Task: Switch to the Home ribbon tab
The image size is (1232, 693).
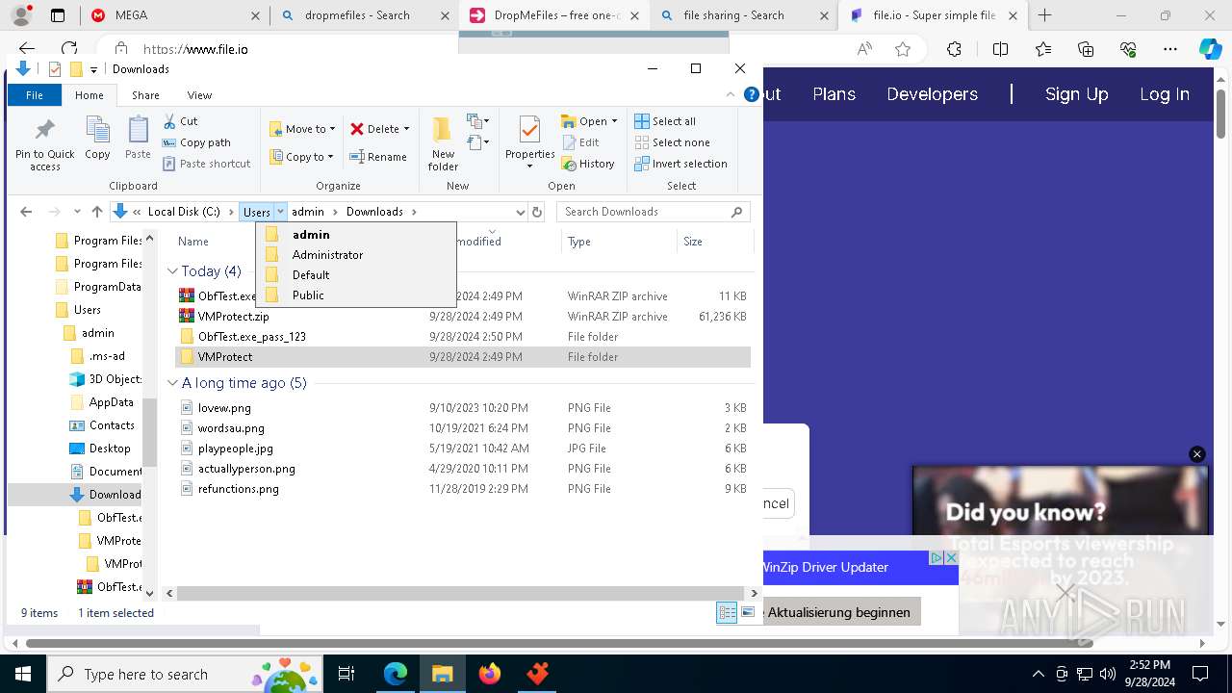Action: pyautogui.click(x=90, y=95)
